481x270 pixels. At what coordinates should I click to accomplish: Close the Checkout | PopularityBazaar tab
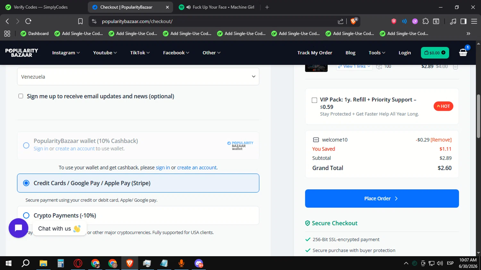[167, 7]
